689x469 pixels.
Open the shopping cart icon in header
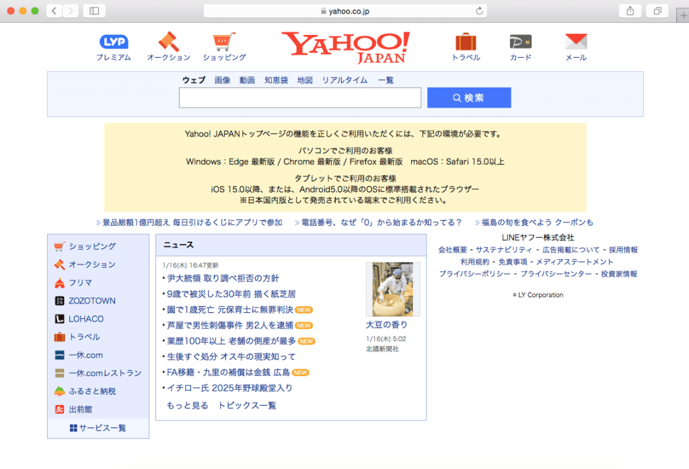224,42
